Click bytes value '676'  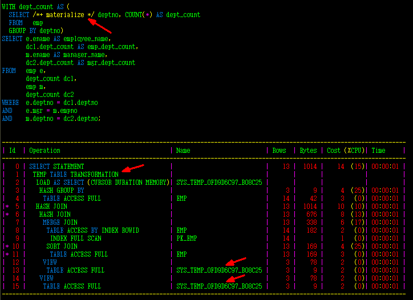coord(312,214)
